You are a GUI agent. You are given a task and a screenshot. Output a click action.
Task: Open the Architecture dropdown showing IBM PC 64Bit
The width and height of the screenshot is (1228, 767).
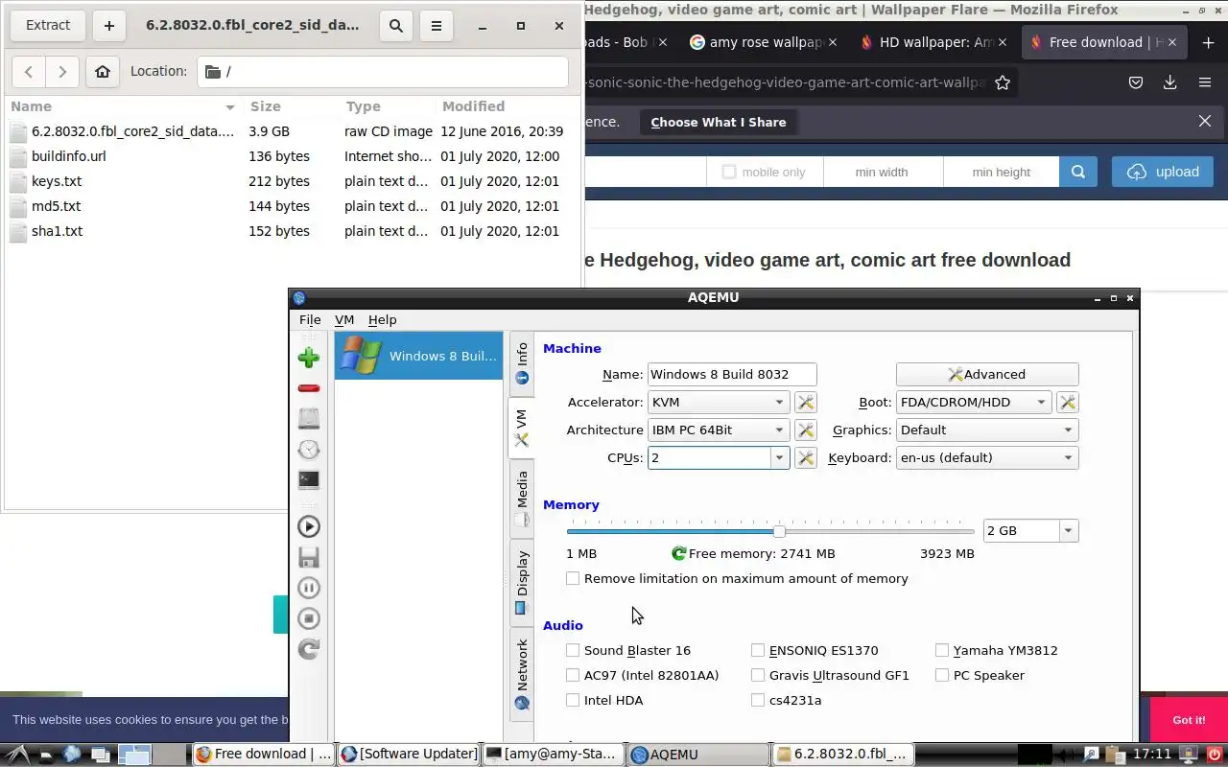[x=719, y=430]
